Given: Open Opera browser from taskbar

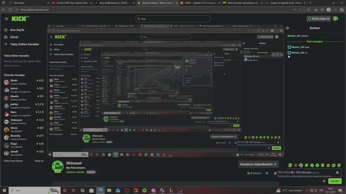Looking at the screenshot, I should pos(127,190).
